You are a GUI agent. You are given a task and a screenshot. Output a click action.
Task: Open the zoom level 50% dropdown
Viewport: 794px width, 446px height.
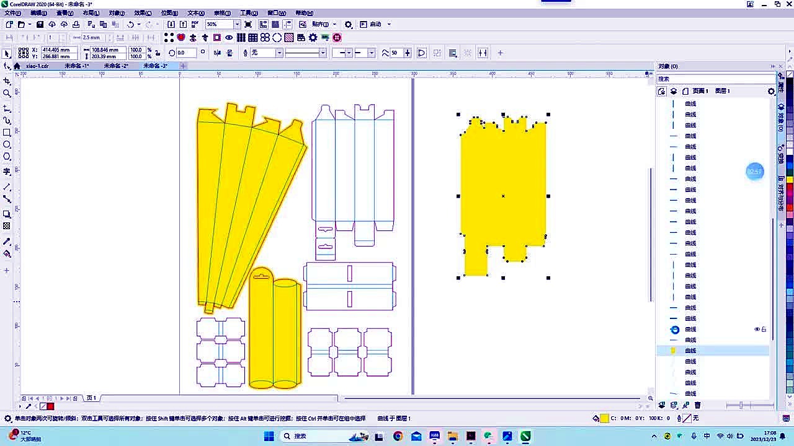click(237, 24)
